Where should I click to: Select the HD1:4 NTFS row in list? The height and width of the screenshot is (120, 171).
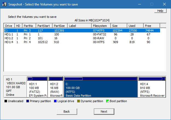82,42
